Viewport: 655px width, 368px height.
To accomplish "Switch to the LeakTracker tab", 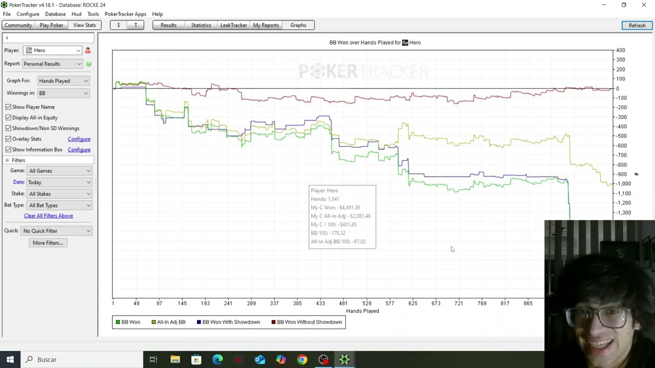I will [x=234, y=25].
